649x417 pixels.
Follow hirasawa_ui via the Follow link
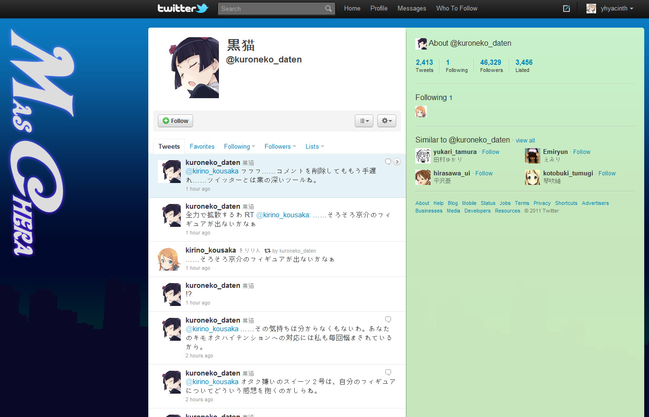[484, 173]
